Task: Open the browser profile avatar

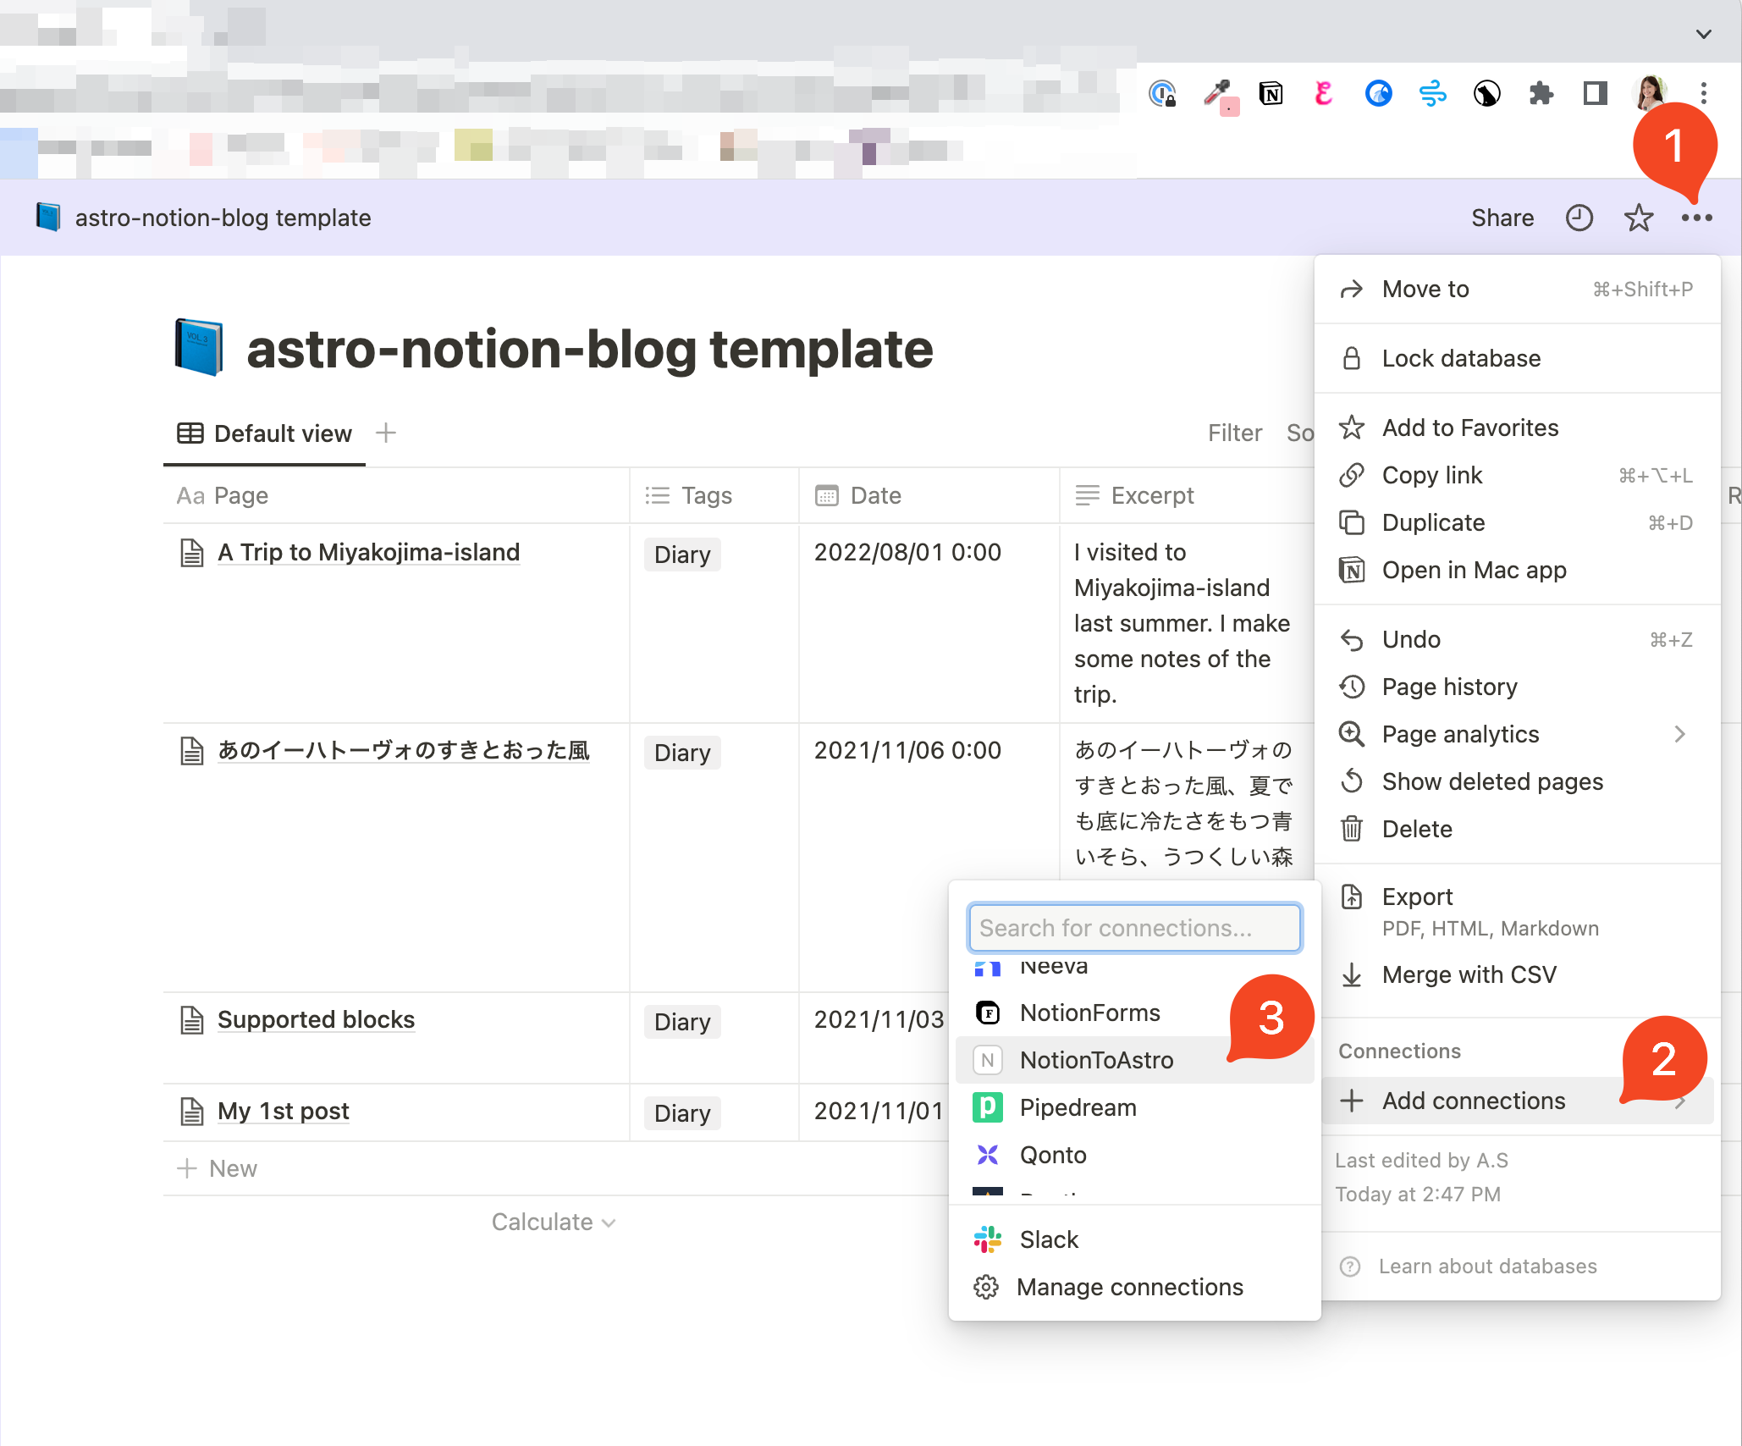Action: pyautogui.click(x=1651, y=93)
